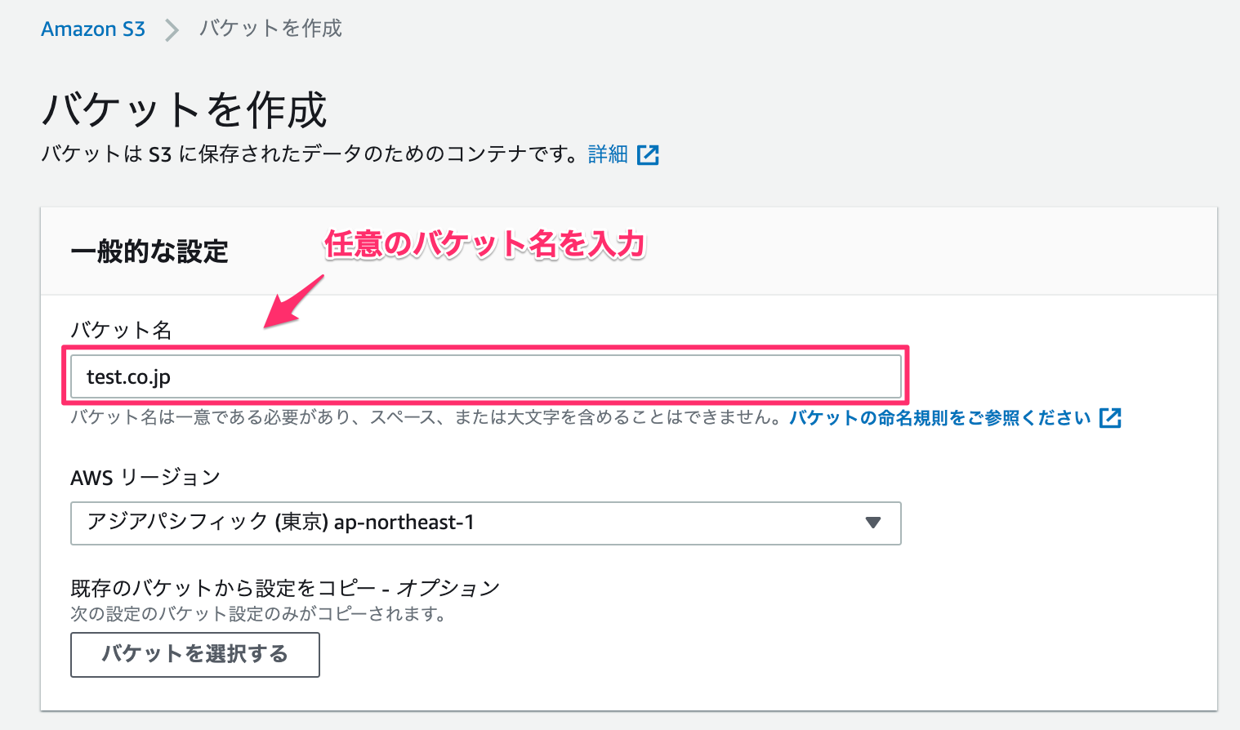The width and height of the screenshot is (1240, 730).
Task: Click the external link icon beside バケットの命名規則
Action: coord(1111,417)
